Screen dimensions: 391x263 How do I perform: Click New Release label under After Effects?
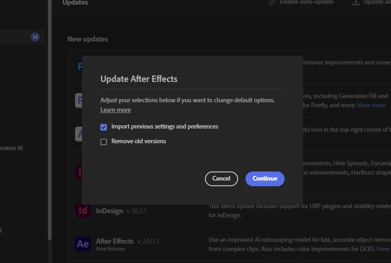pyautogui.click(x=111, y=249)
